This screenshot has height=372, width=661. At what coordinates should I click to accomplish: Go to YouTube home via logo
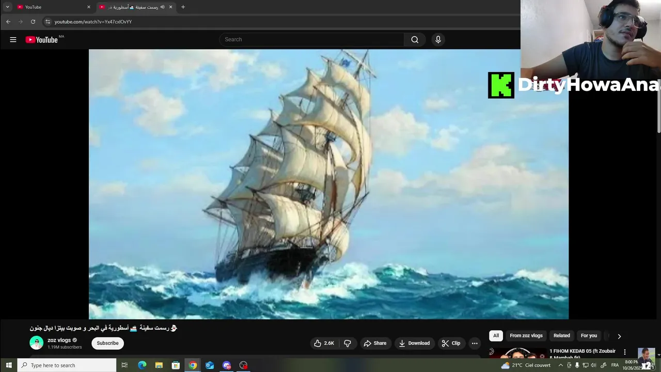pos(42,40)
